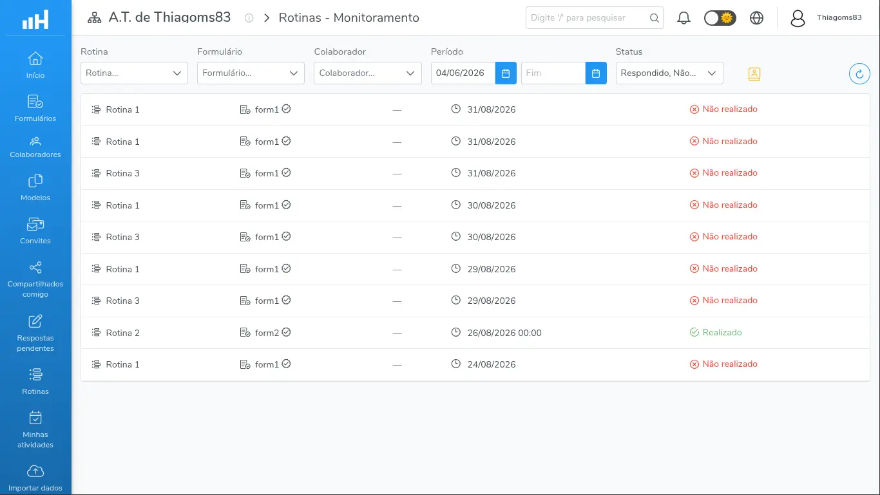The height and width of the screenshot is (495, 880).
Task: Click the refresh circular button
Action: tap(859, 73)
